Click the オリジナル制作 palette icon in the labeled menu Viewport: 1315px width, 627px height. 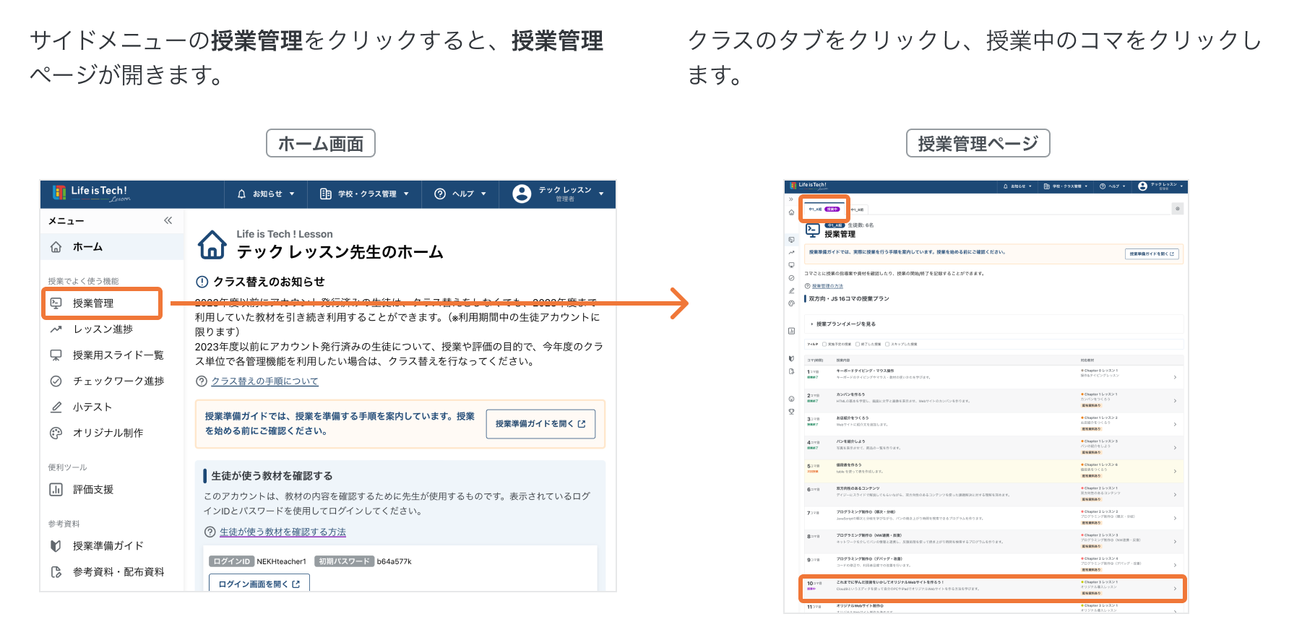click(56, 433)
